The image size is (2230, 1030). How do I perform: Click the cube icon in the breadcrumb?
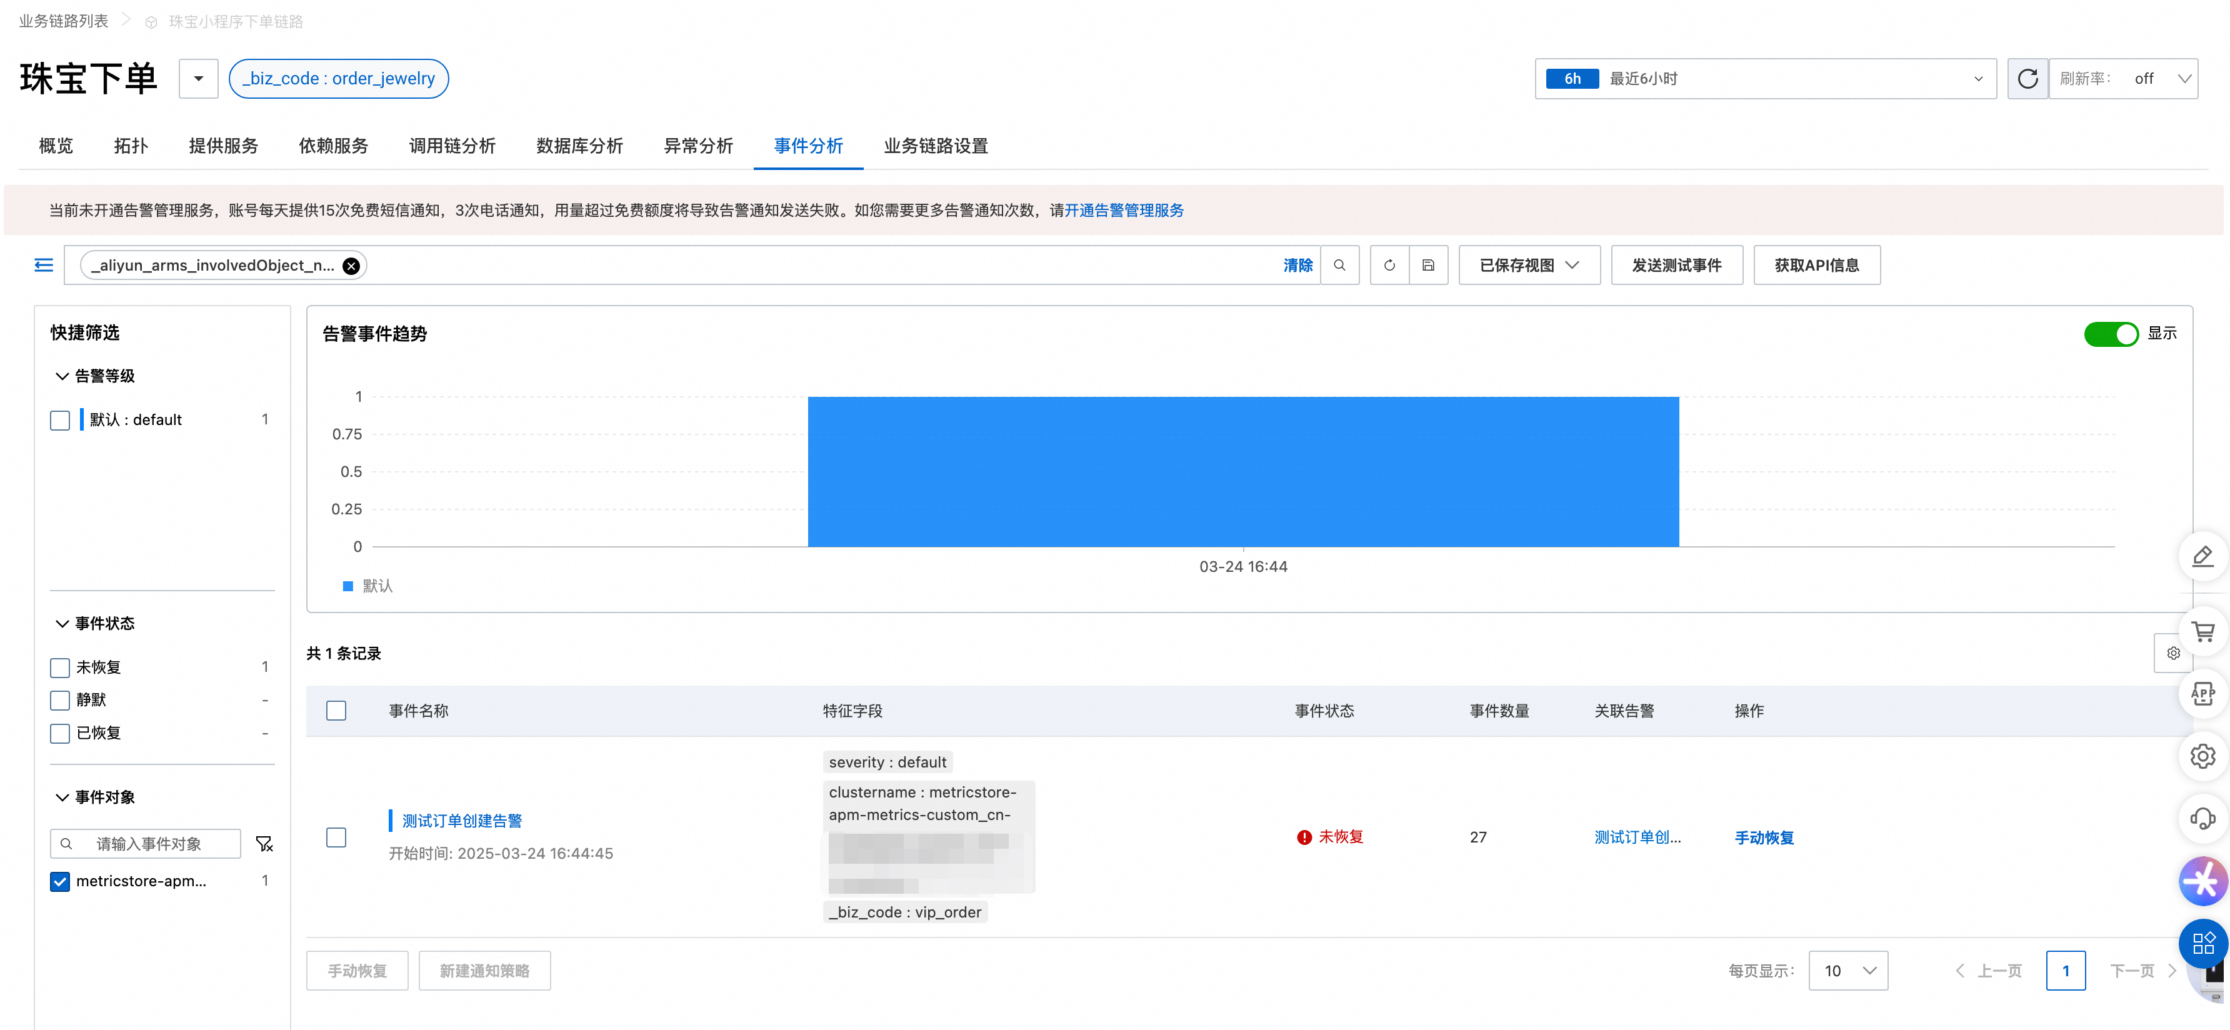(x=151, y=22)
